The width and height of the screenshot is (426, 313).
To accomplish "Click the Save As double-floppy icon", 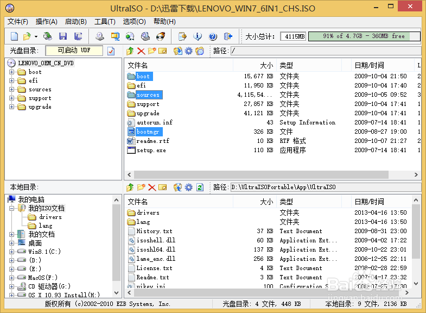I will [x=78, y=36].
